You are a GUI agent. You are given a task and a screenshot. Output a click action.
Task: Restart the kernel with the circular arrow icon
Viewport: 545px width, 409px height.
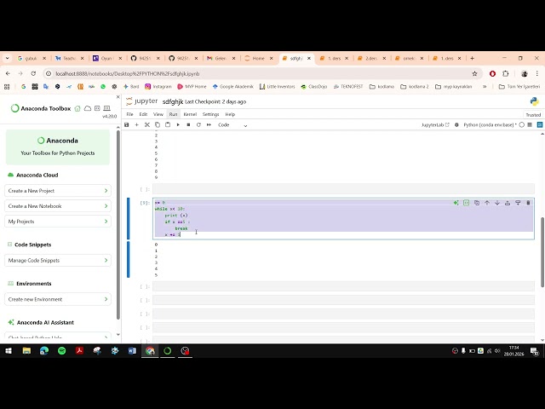(x=198, y=125)
